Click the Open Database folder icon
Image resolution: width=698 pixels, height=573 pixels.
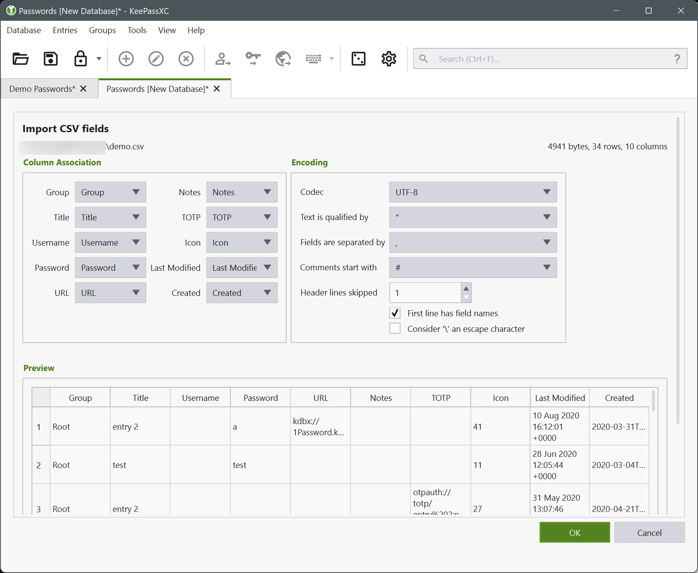coord(20,59)
